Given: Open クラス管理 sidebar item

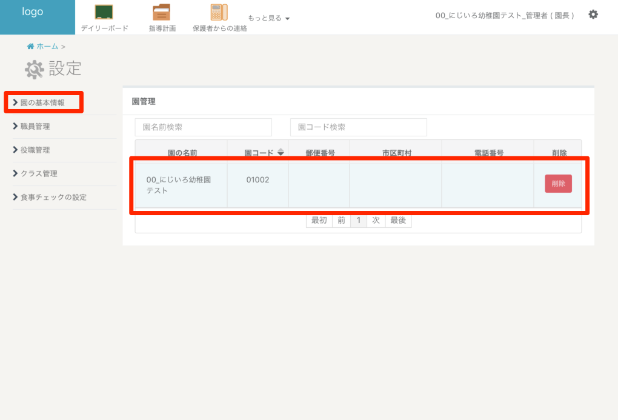Looking at the screenshot, I should pyautogui.click(x=38, y=174).
